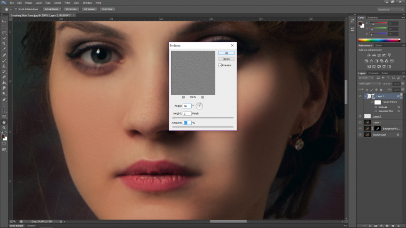This screenshot has height=228, width=406.
Task: Select the Dodge tool
Action: coord(4,94)
